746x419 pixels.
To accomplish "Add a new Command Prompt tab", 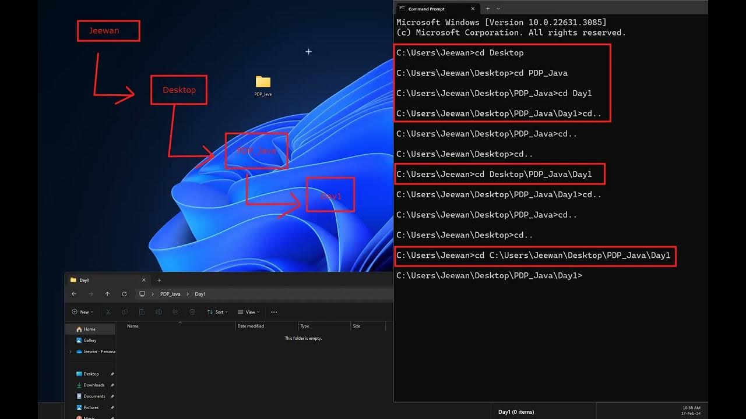I will (488, 9).
